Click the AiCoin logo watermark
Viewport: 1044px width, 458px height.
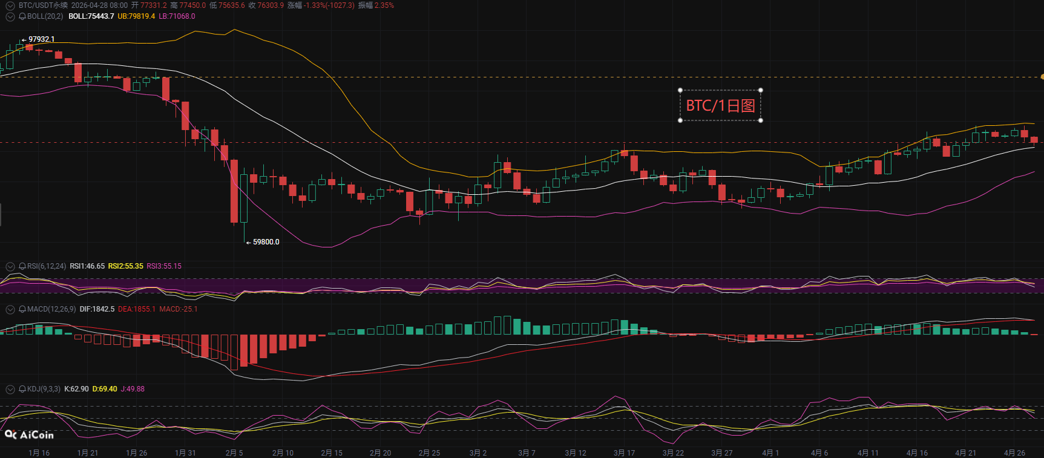pos(29,434)
